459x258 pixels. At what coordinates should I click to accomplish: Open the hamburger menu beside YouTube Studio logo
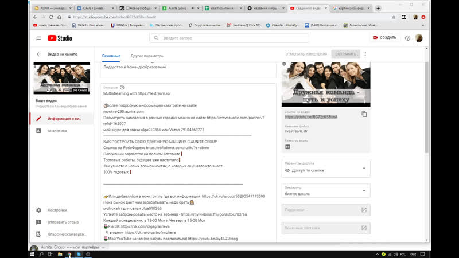(x=38, y=38)
